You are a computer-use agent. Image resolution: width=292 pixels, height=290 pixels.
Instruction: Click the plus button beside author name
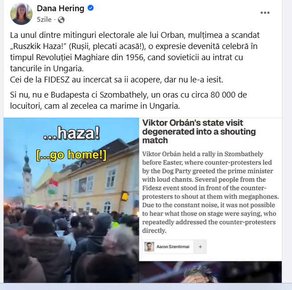[200, 247]
